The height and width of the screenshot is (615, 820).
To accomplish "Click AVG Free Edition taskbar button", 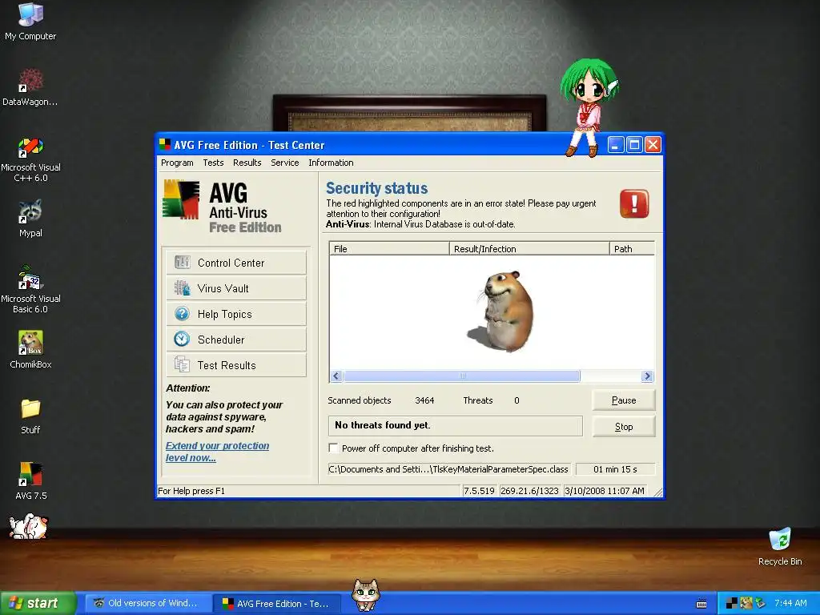I will (277, 604).
